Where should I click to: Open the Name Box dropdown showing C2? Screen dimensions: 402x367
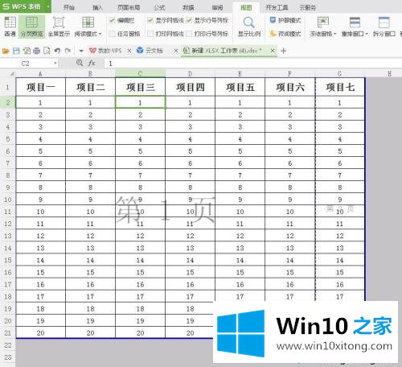(x=55, y=64)
